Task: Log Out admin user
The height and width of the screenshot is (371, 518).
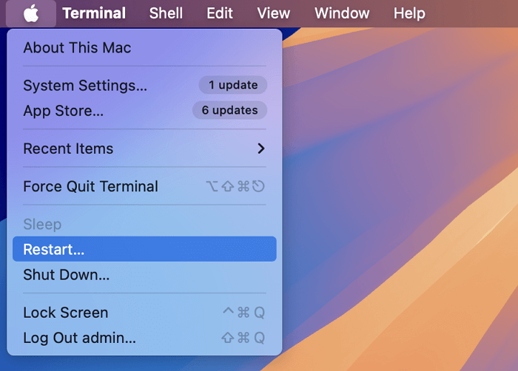Action: [x=79, y=338]
